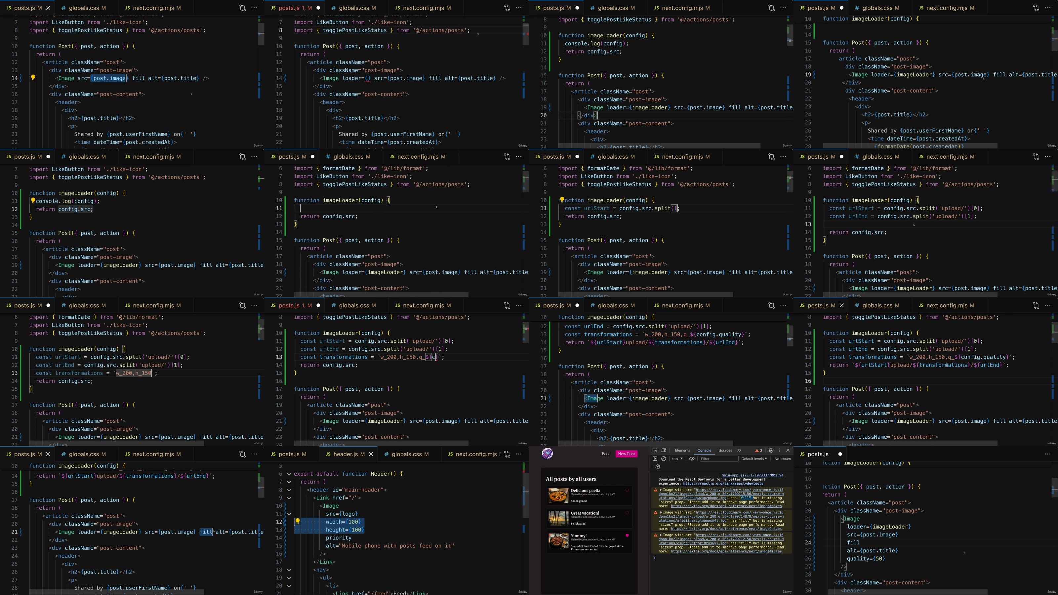Toggle the DevTools device toolbar icon
1058x595 pixels.
click(x=664, y=451)
